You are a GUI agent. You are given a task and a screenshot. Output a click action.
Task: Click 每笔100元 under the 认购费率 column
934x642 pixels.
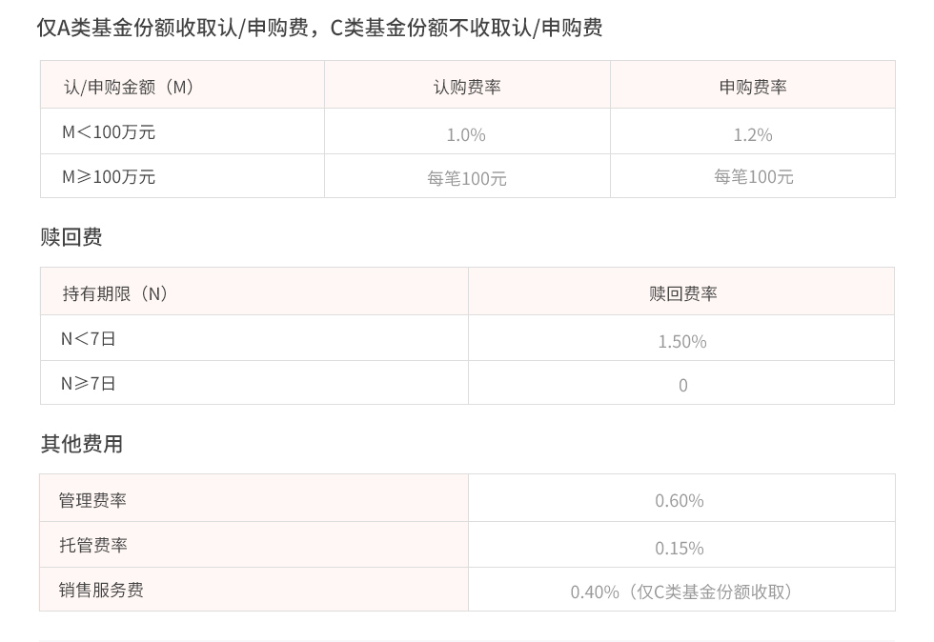pos(467,178)
